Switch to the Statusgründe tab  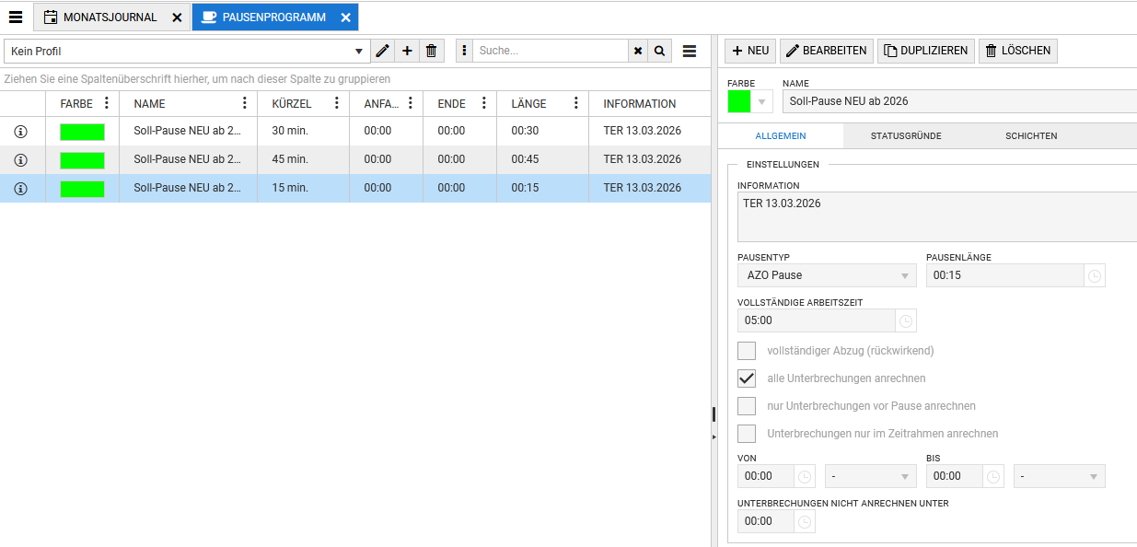click(x=905, y=135)
